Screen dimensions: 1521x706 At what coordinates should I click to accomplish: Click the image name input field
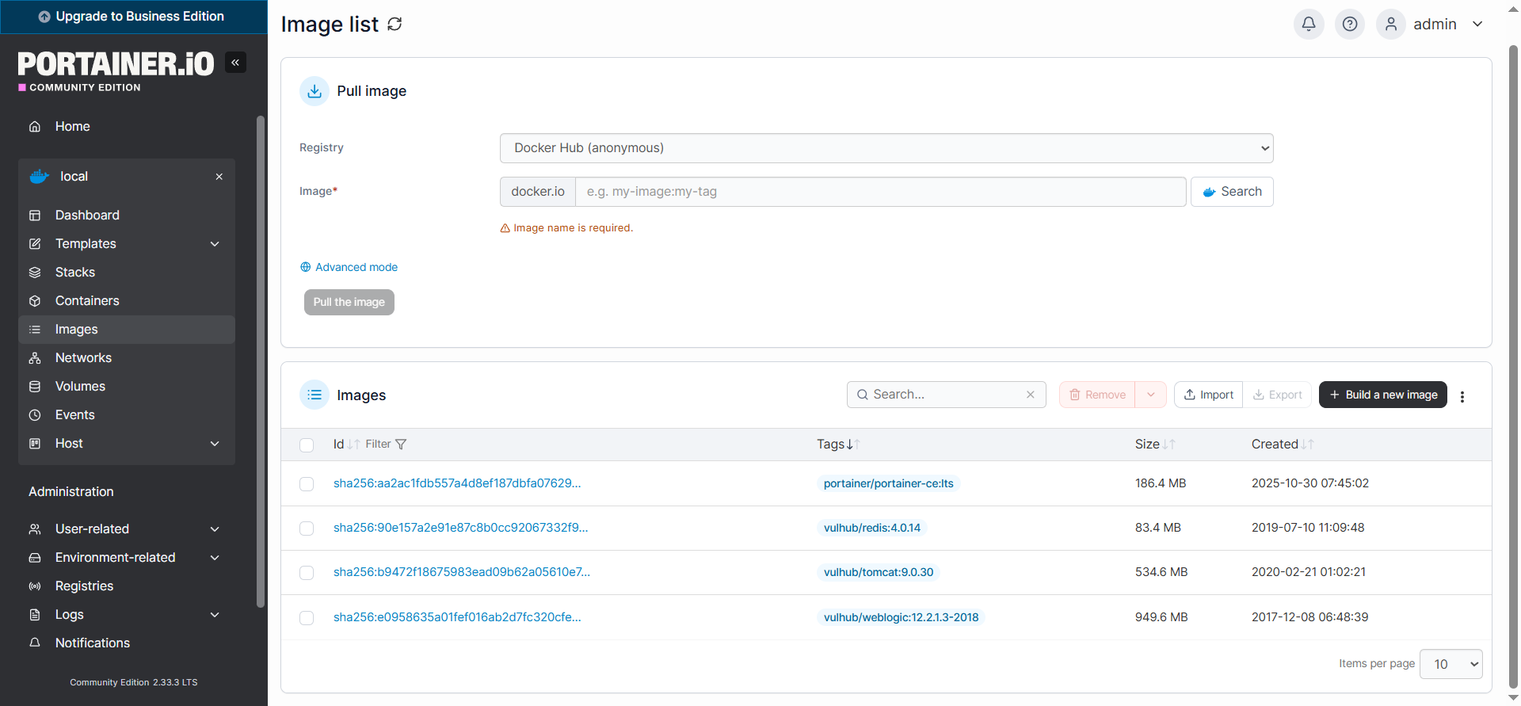(x=880, y=192)
